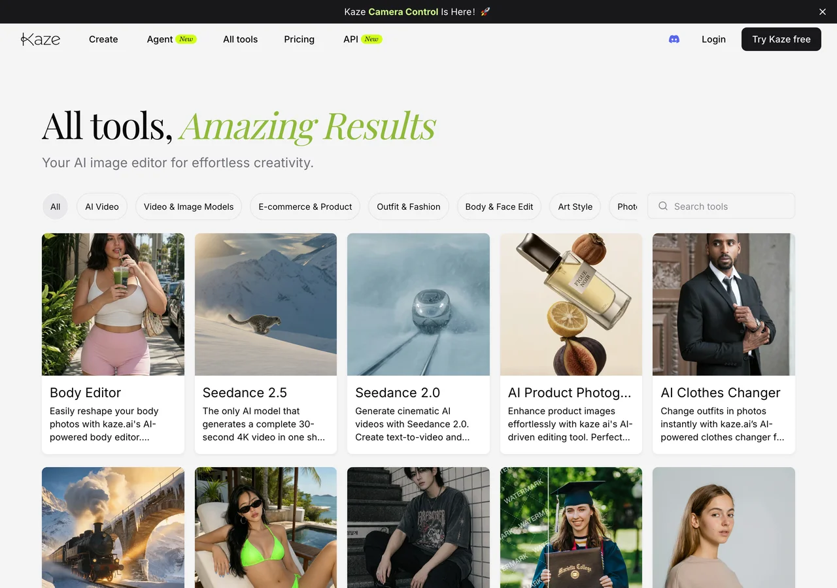The height and width of the screenshot is (588, 837).
Task: Click the Login button
Action: point(713,39)
